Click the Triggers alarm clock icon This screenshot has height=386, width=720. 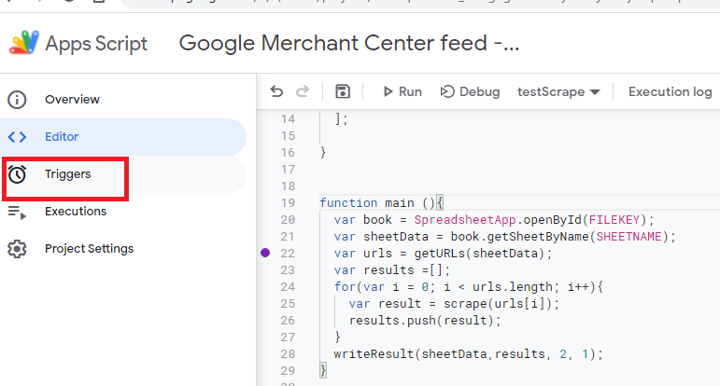[x=17, y=174]
